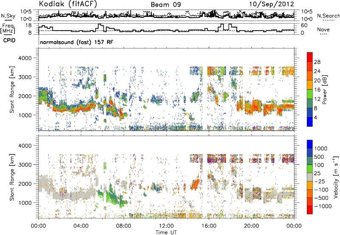Pick the blue 4 dB power color

point(310,122)
